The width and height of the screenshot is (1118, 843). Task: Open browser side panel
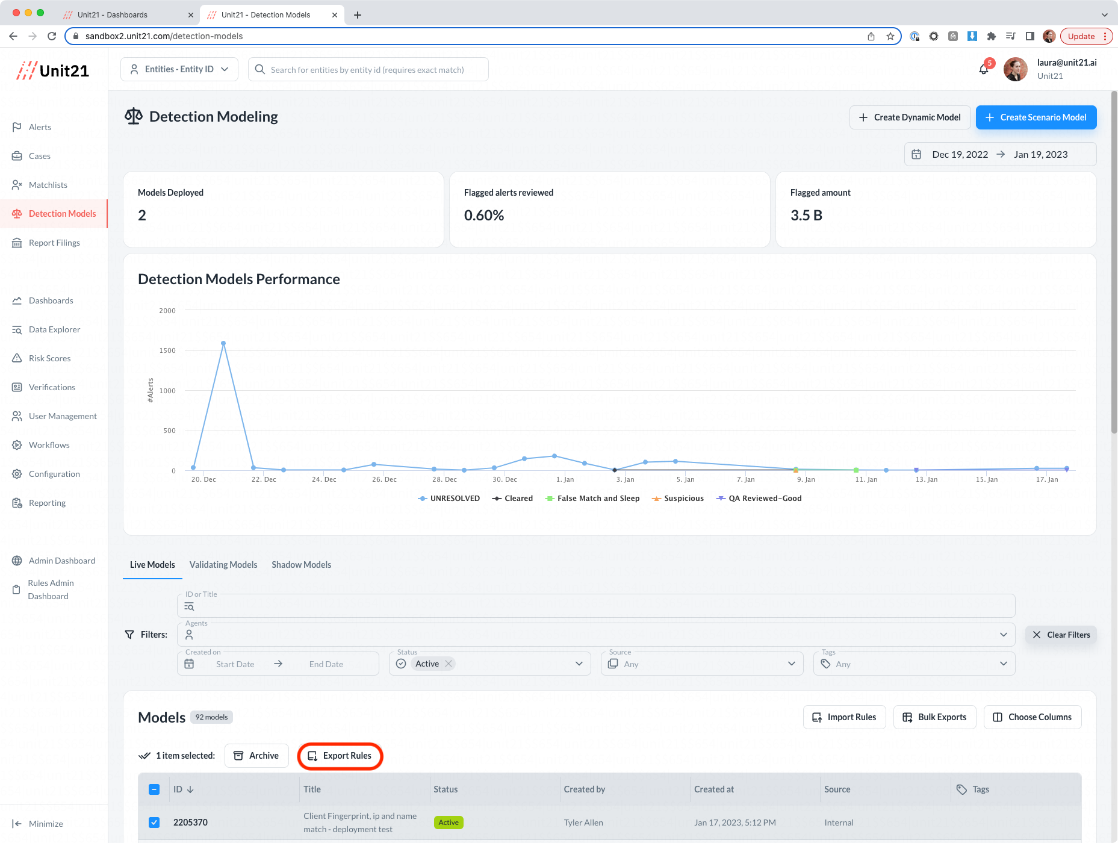point(1030,36)
